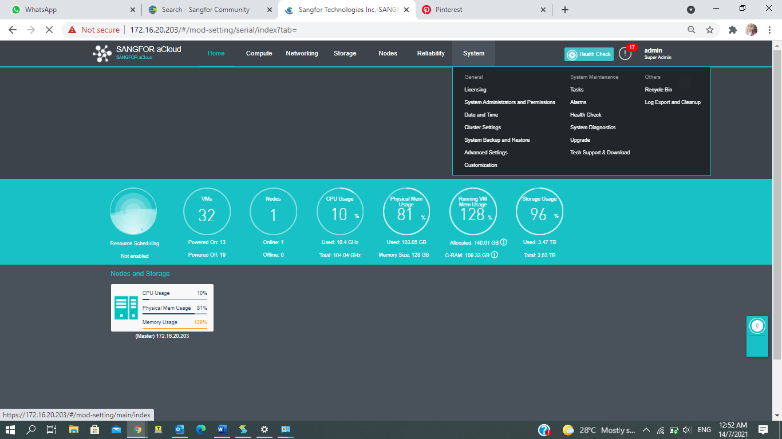The width and height of the screenshot is (782, 439).
Task: Stop page loading with the X button
Action: click(x=49, y=30)
